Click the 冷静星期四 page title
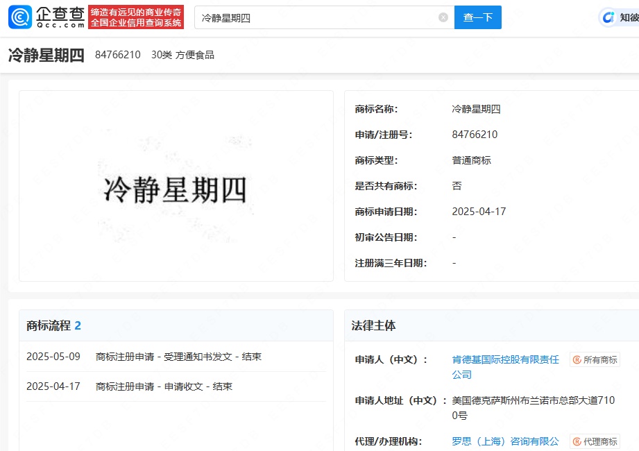The height and width of the screenshot is (451, 639). [x=46, y=56]
